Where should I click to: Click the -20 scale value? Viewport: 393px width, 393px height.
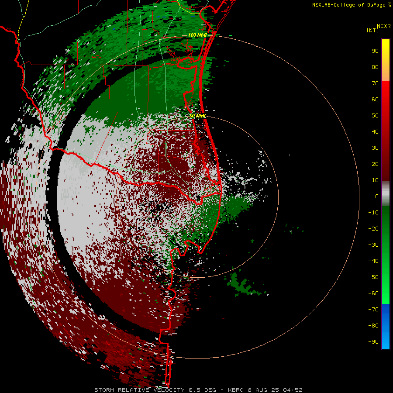coord(373,228)
